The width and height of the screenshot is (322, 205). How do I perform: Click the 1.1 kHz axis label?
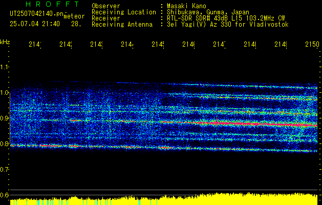coord(4,67)
